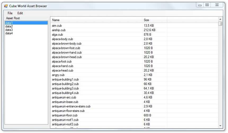Click the 64,1 KB size value

[149, 88]
